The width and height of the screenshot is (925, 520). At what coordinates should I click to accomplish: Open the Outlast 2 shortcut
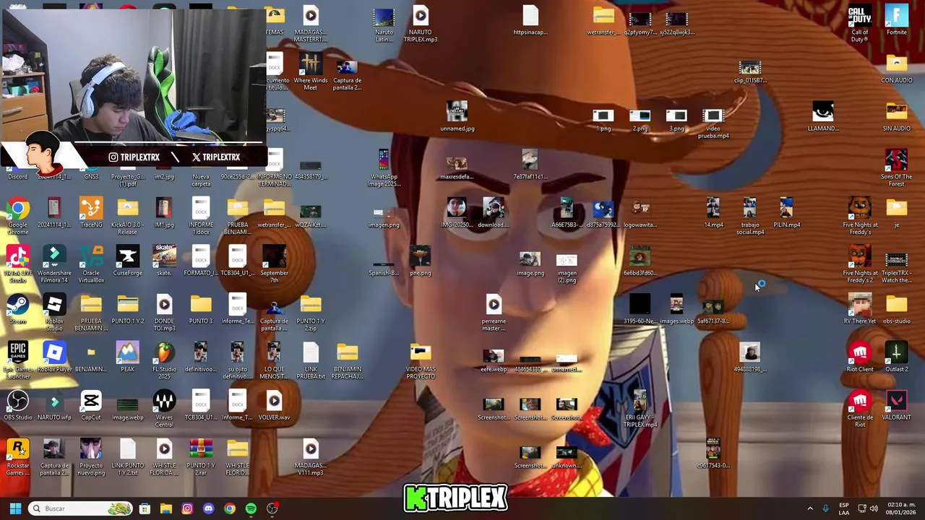coord(896,357)
